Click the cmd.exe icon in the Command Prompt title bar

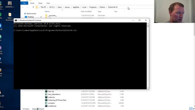(x=16, y=20)
